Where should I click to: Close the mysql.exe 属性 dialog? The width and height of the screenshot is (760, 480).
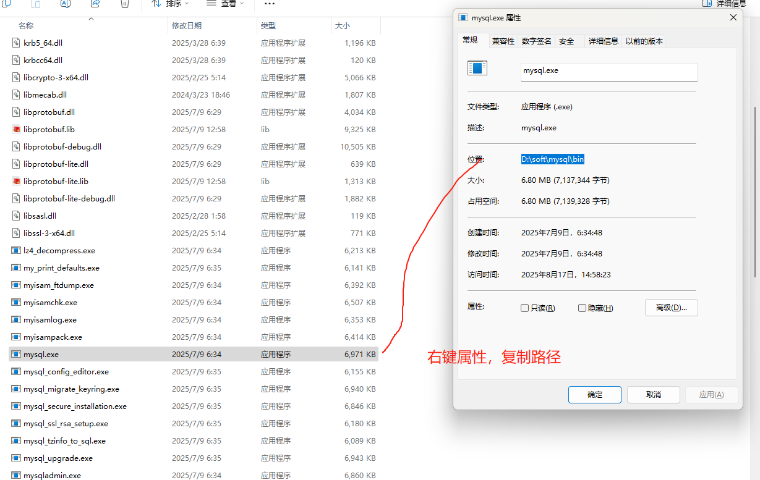click(x=733, y=18)
